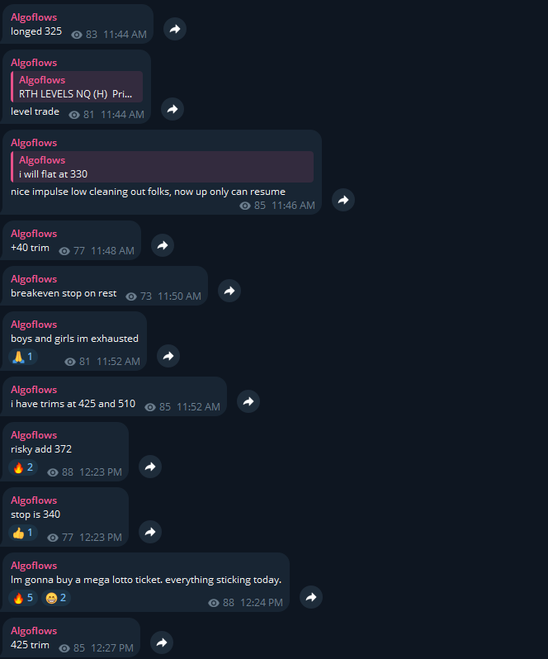
Task: Toggle grinning reaction on lotto ticket message
Action: (x=56, y=598)
